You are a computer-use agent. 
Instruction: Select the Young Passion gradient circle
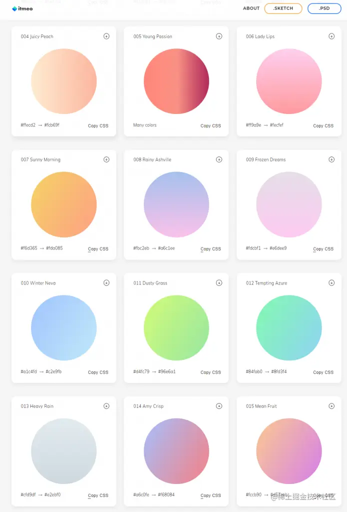176,81
